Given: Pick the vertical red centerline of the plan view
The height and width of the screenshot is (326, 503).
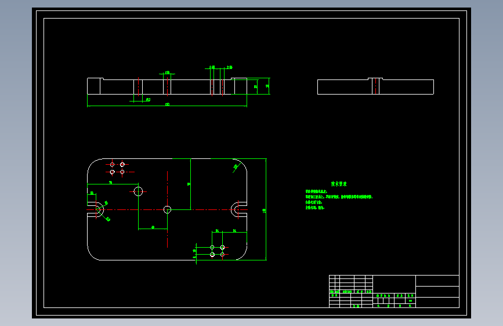Looking at the screenshot, I should click(x=168, y=209).
